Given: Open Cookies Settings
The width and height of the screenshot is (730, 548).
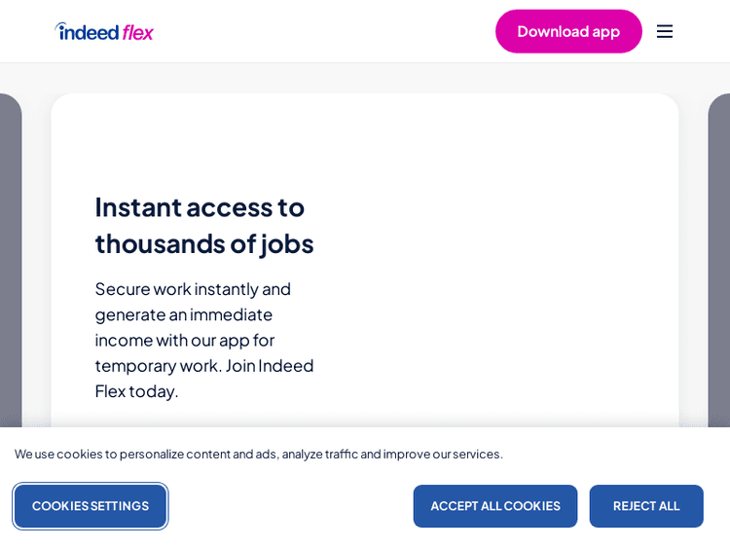Looking at the screenshot, I should tap(91, 506).
